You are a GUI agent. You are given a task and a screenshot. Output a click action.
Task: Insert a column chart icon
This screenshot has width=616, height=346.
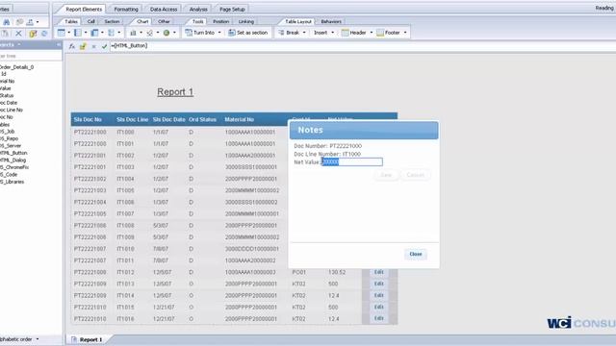[x=133, y=33]
